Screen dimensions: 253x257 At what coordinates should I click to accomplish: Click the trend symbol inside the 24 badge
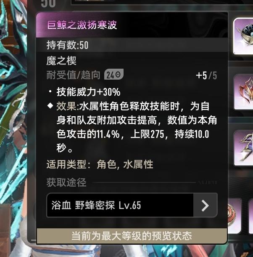(x=118, y=75)
